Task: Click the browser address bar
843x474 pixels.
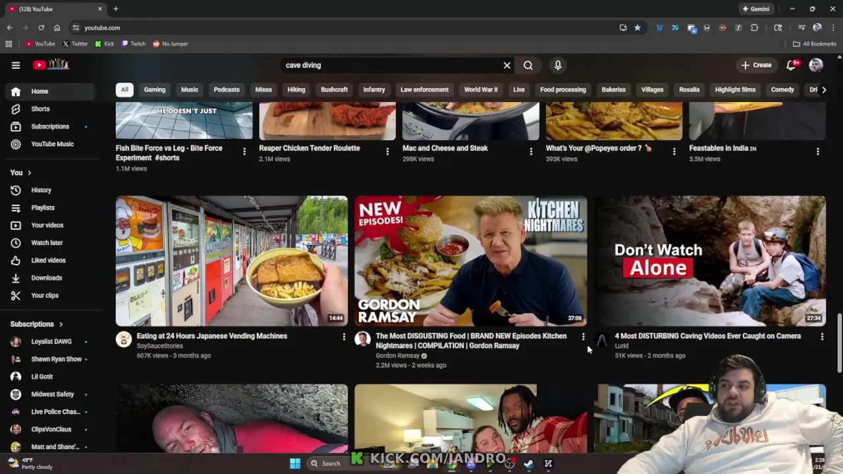Action: pyautogui.click(x=342, y=28)
